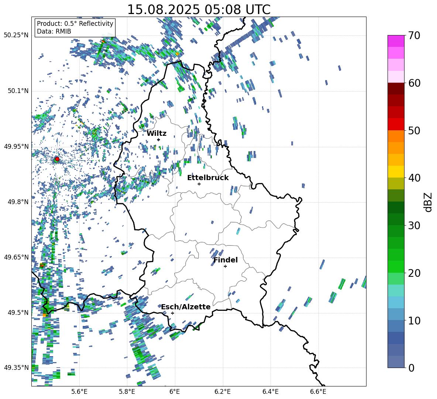This screenshot has height=399, width=437.
Task: Click the orange colorbar segment below 50
Action: click(x=396, y=136)
